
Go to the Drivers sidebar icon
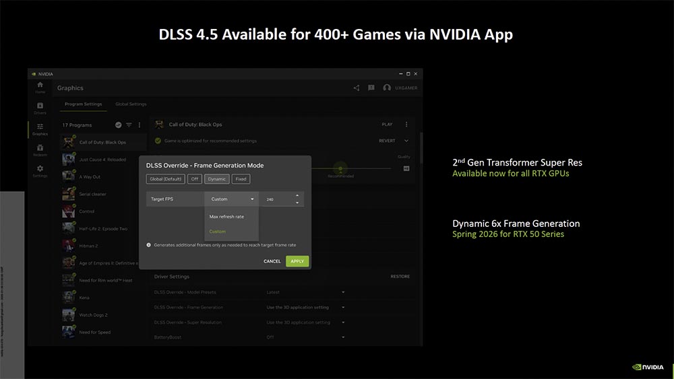click(x=40, y=107)
